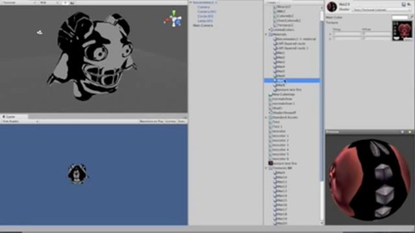Viewport: 415px width, 233px height.
Task: Click the Tiling y input field
Action: [348, 39]
